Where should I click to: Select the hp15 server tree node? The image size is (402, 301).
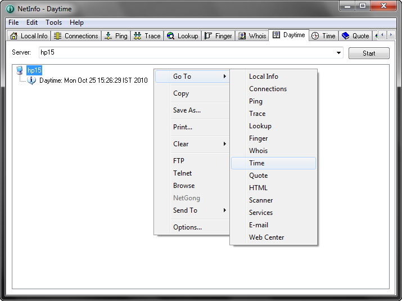(x=34, y=70)
